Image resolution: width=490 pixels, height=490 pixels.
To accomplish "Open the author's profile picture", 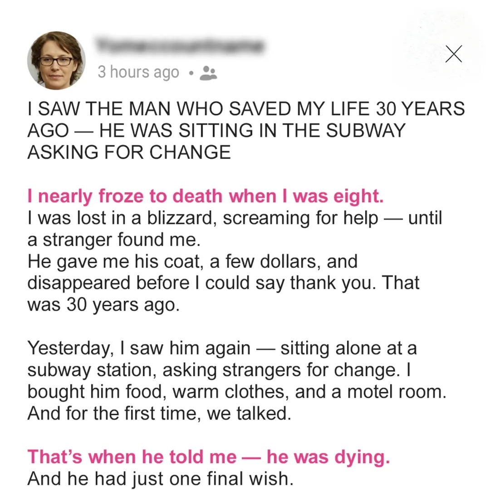I will 56,60.
